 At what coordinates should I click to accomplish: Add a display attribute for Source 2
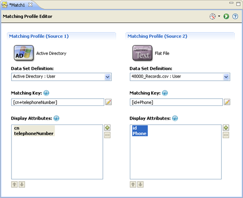[226, 128]
